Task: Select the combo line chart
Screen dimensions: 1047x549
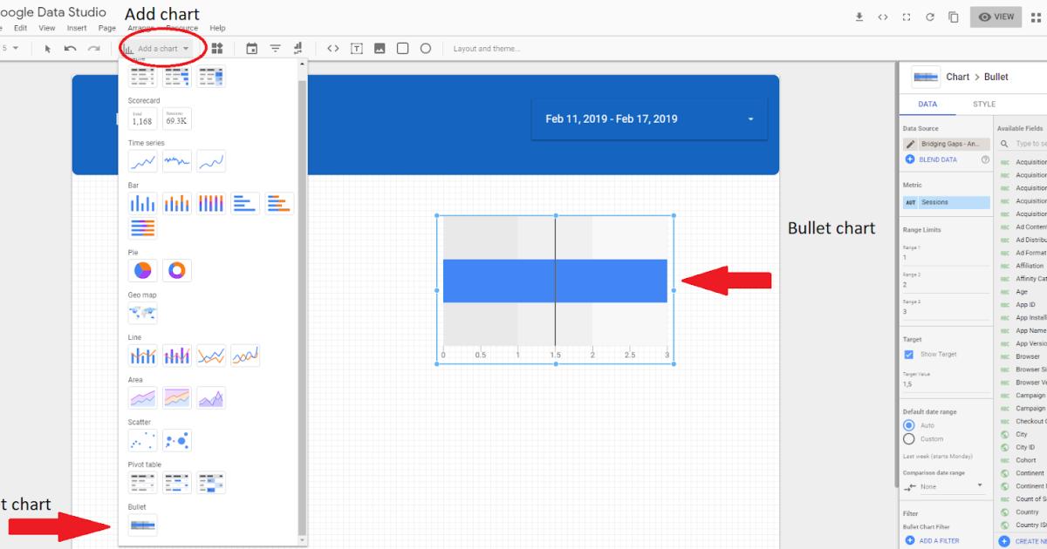Action: pyautogui.click(x=143, y=356)
